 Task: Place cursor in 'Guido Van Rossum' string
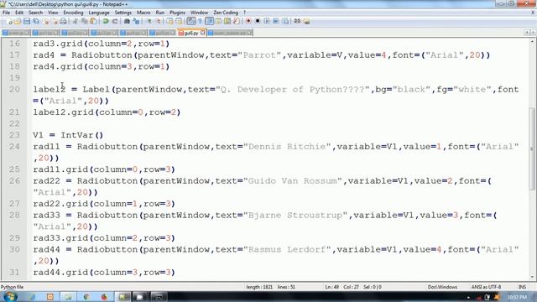(293, 181)
